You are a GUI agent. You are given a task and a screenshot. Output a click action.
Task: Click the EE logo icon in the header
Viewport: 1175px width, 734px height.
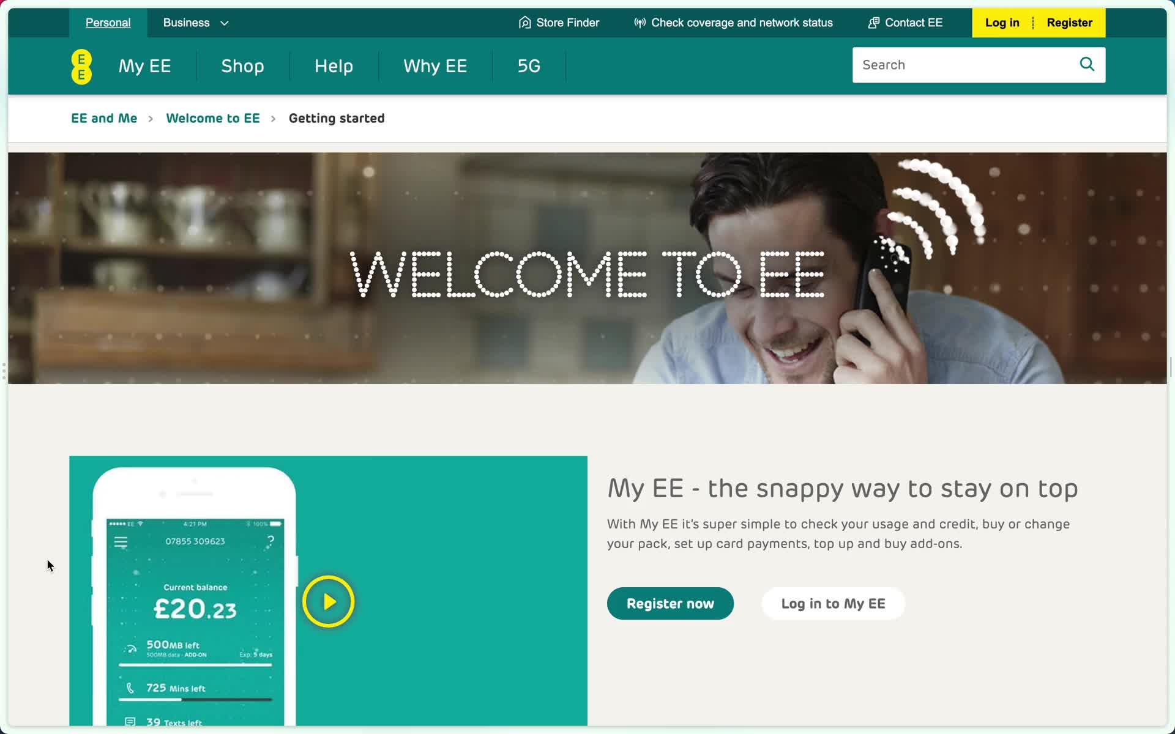[x=82, y=66]
